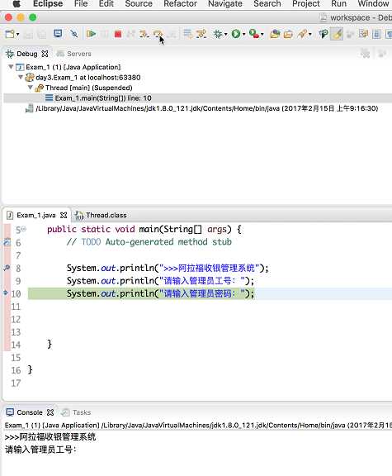392x476 pixels.
Task: Select the Thread [main] (Suspended) row
Action: pyautogui.click(x=89, y=88)
